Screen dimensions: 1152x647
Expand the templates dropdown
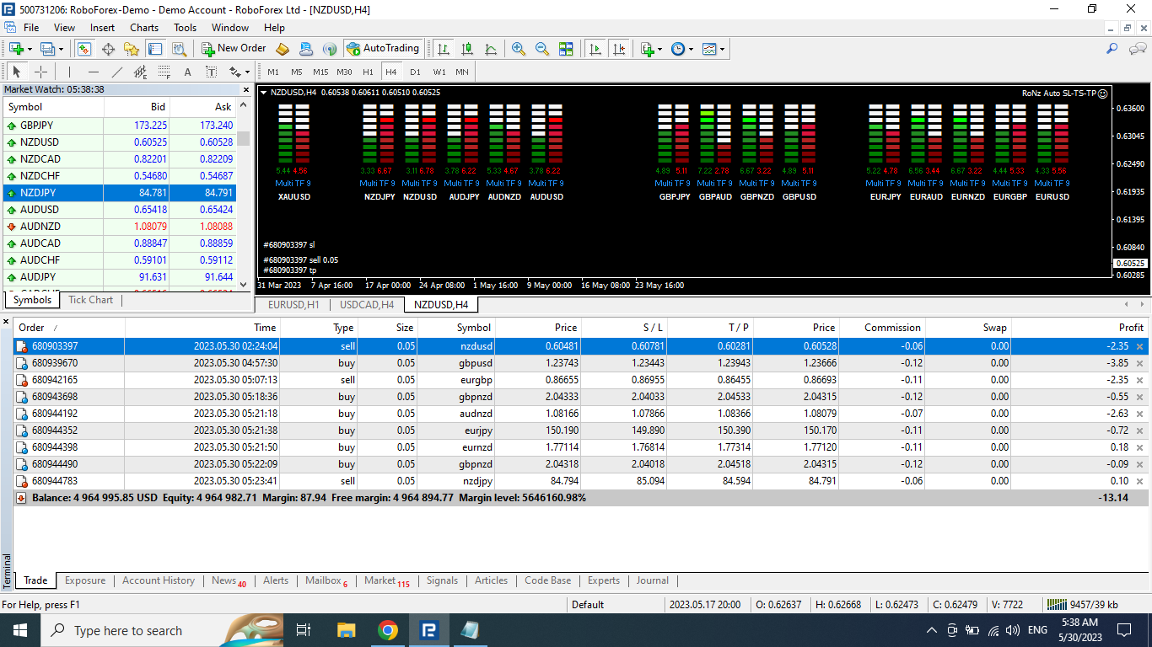pyautogui.click(x=713, y=49)
